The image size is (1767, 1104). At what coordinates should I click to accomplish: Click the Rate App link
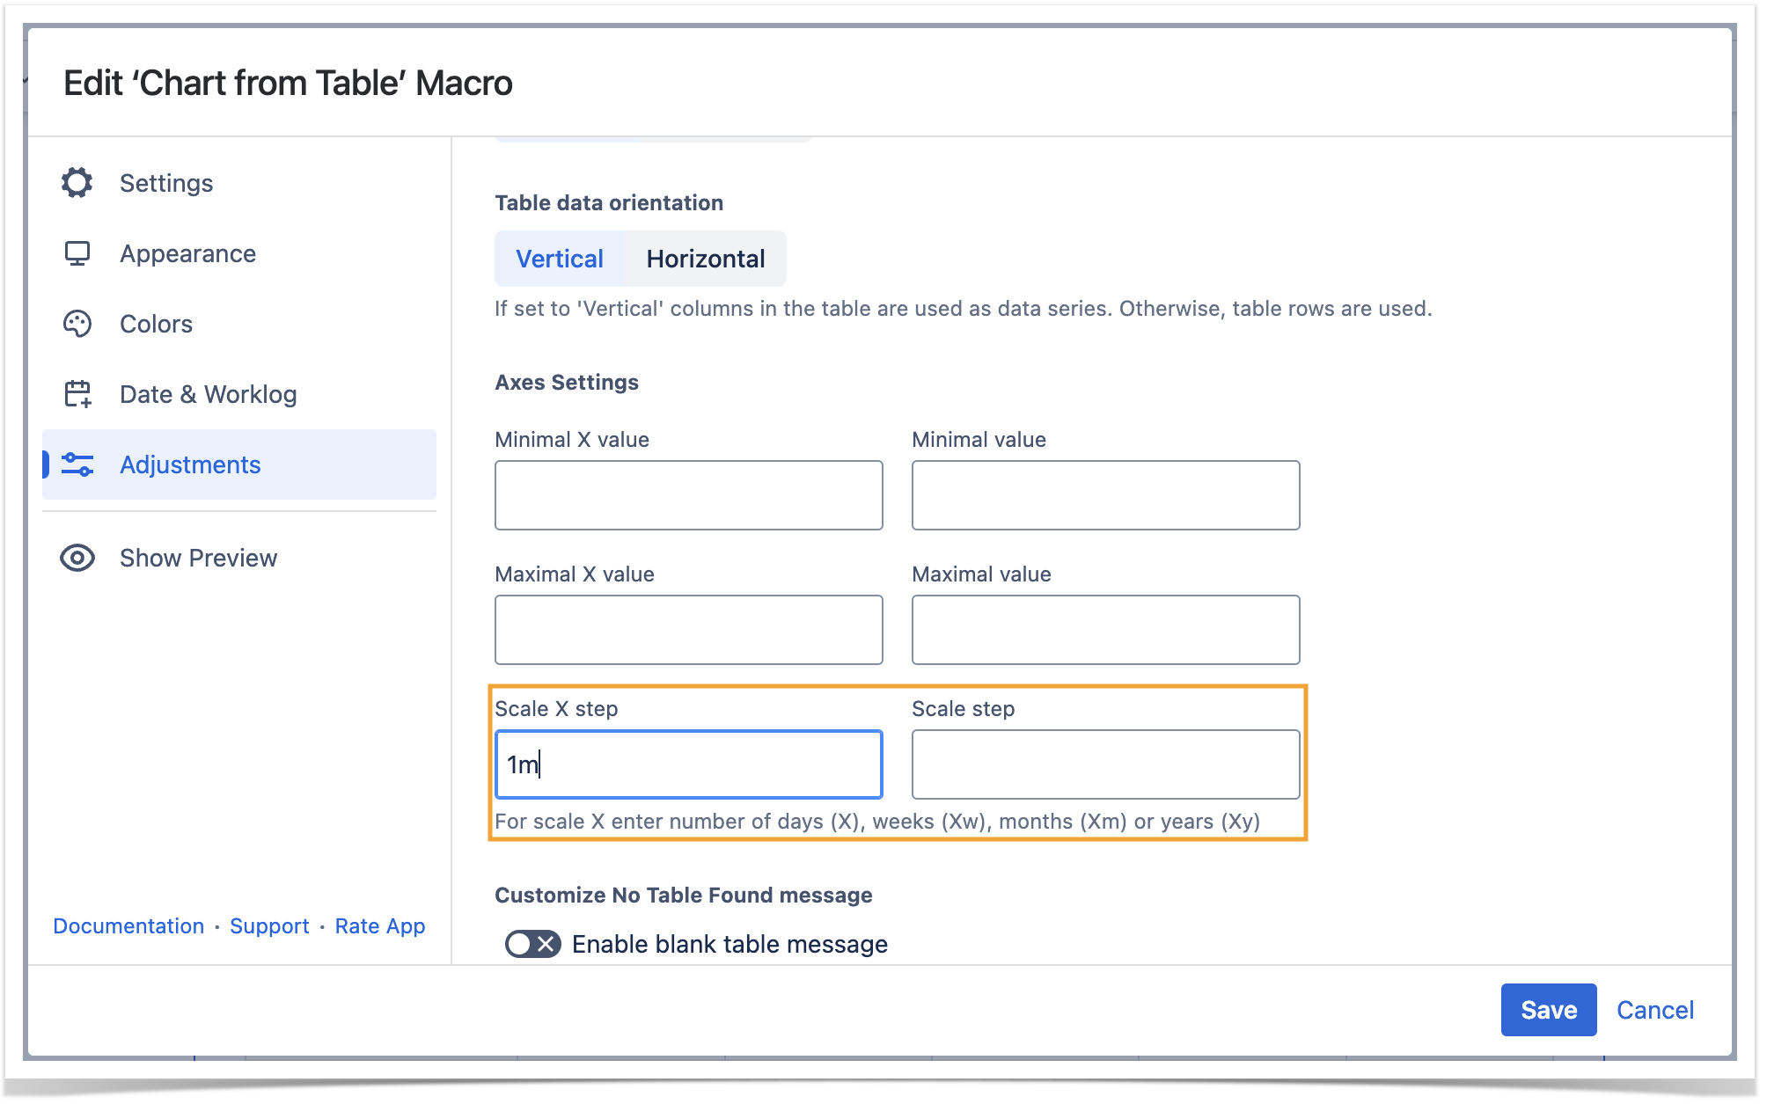380,926
